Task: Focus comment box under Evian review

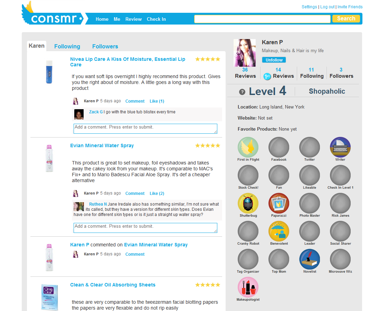Action: pyautogui.click(x=145, y=228)
